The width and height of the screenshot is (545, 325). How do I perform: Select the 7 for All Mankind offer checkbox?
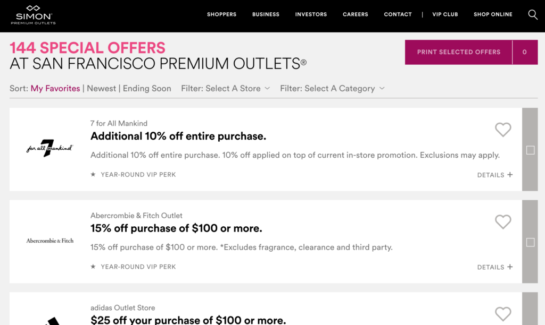click(530, 150)
